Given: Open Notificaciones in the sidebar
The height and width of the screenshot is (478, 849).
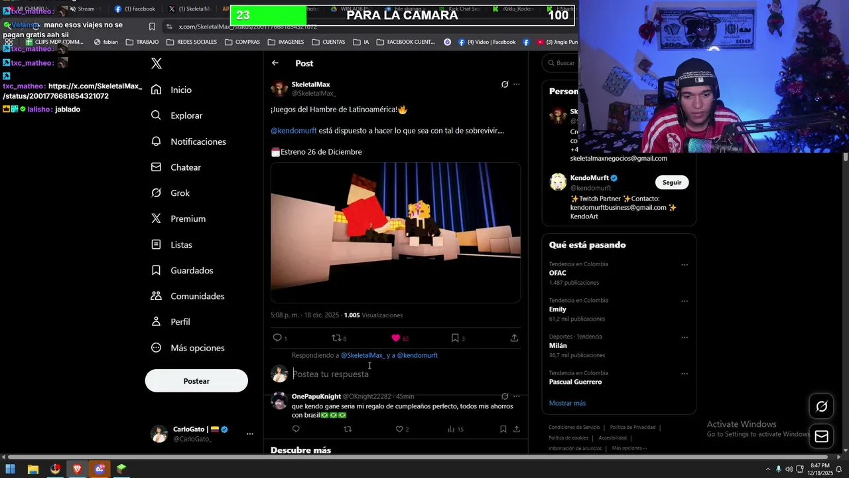Looking at the screenshot, I should pyautogui.click(x=189, y=141).
